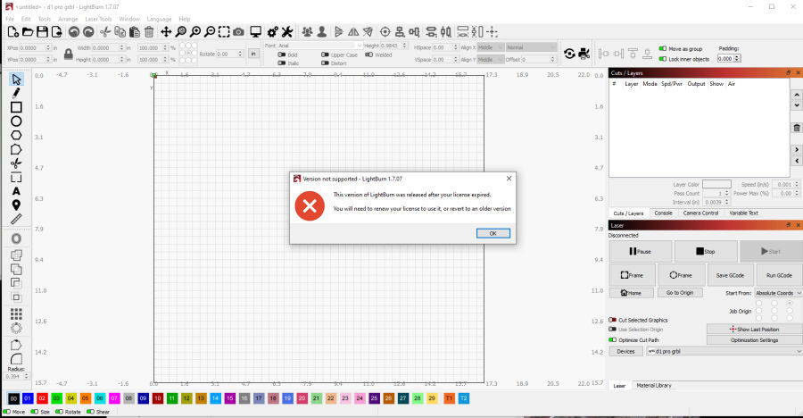Move layer down with down chevron

click(797, 105)
